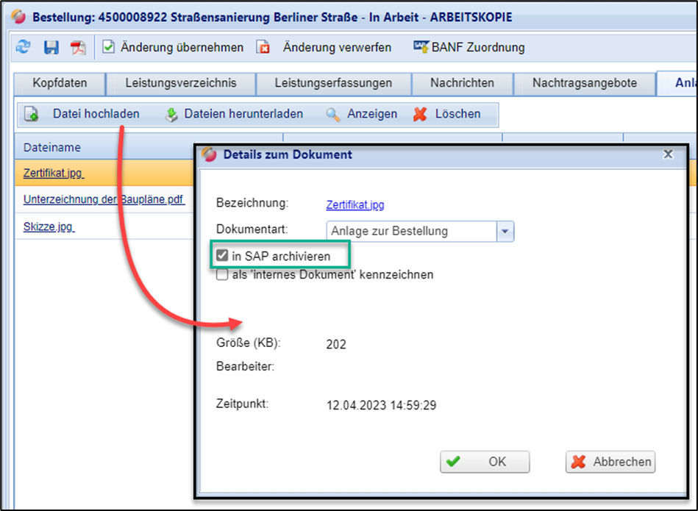This screenshot has height=511, width=698.
Task: Open the Zertifikat.jpg link in the dialog
Action: (x=355, y=204)
